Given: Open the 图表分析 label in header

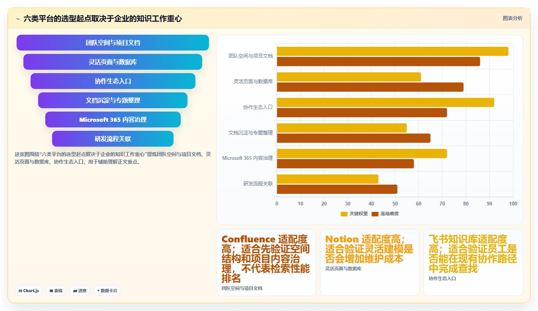Looking at the screenshot, I should 512,18.
